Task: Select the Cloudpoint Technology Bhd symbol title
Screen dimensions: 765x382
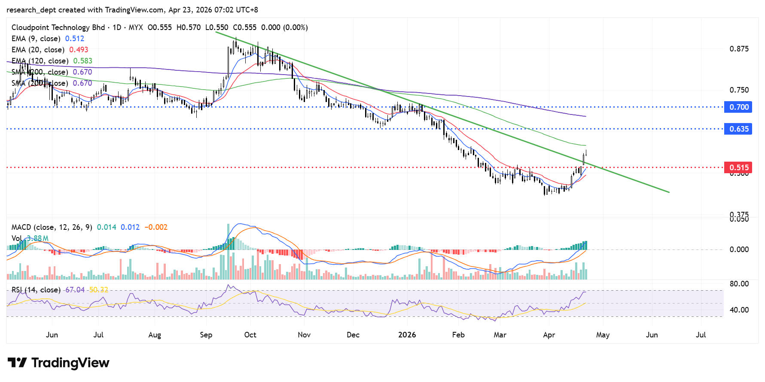Action: (x=58, y=27)
